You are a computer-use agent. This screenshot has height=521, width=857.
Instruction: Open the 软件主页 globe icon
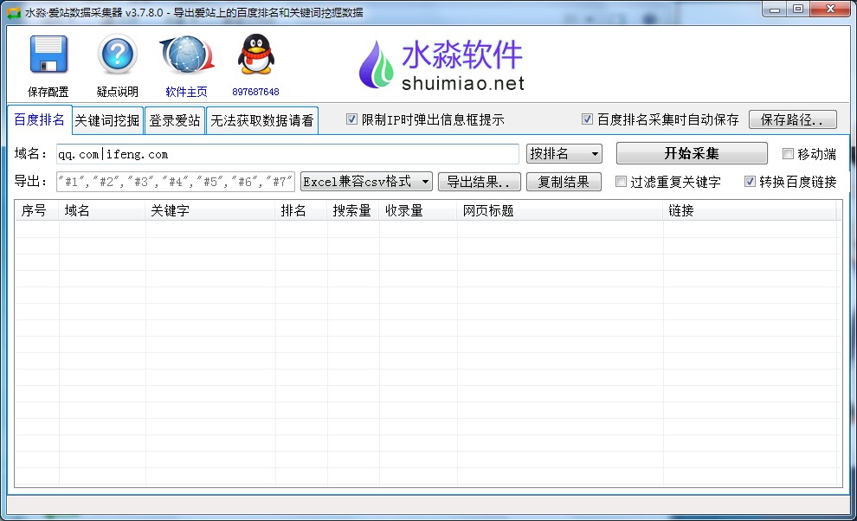[186, 55]
